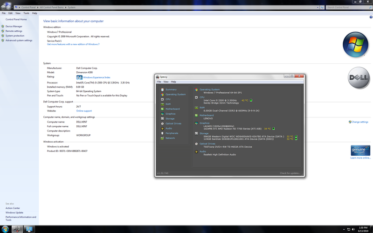The image size is (373, 233).
Task: Click the green graphics temperature indicator beside 34 °C
Action: pos(274,129)
